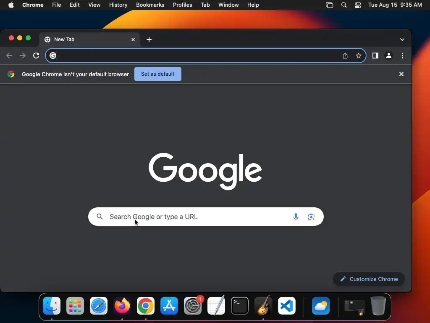Image resolution: width=430 pixels, height=323 pixels.
Task: Click Chrome icon in the Dock
Action: 146,306
